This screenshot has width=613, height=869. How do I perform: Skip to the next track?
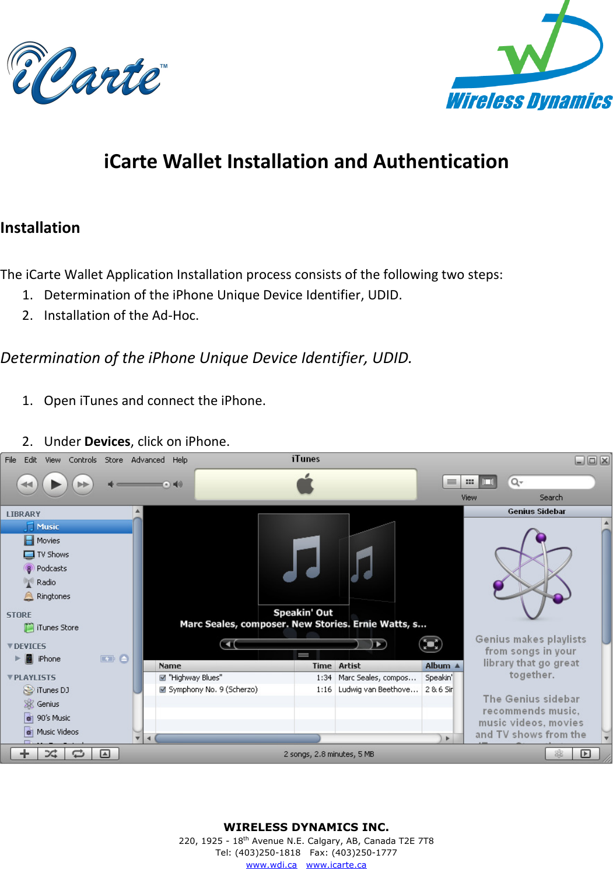tap(83, 484)
